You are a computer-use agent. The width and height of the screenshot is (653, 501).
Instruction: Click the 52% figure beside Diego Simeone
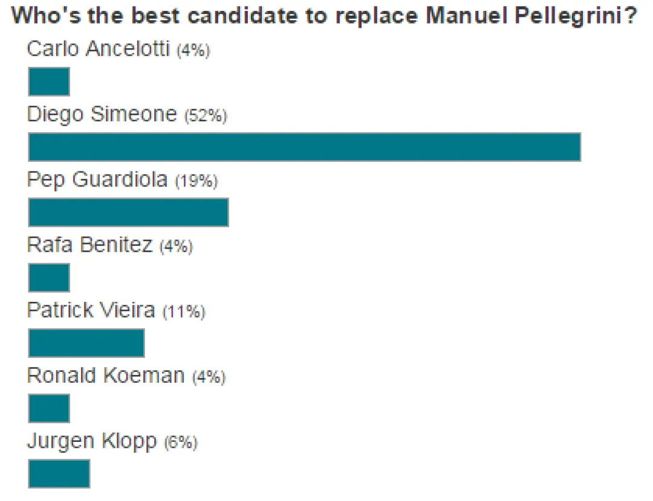(x=206, y=115)
